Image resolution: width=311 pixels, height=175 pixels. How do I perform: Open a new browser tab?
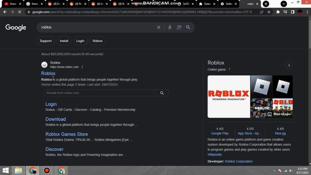(266, 4)
